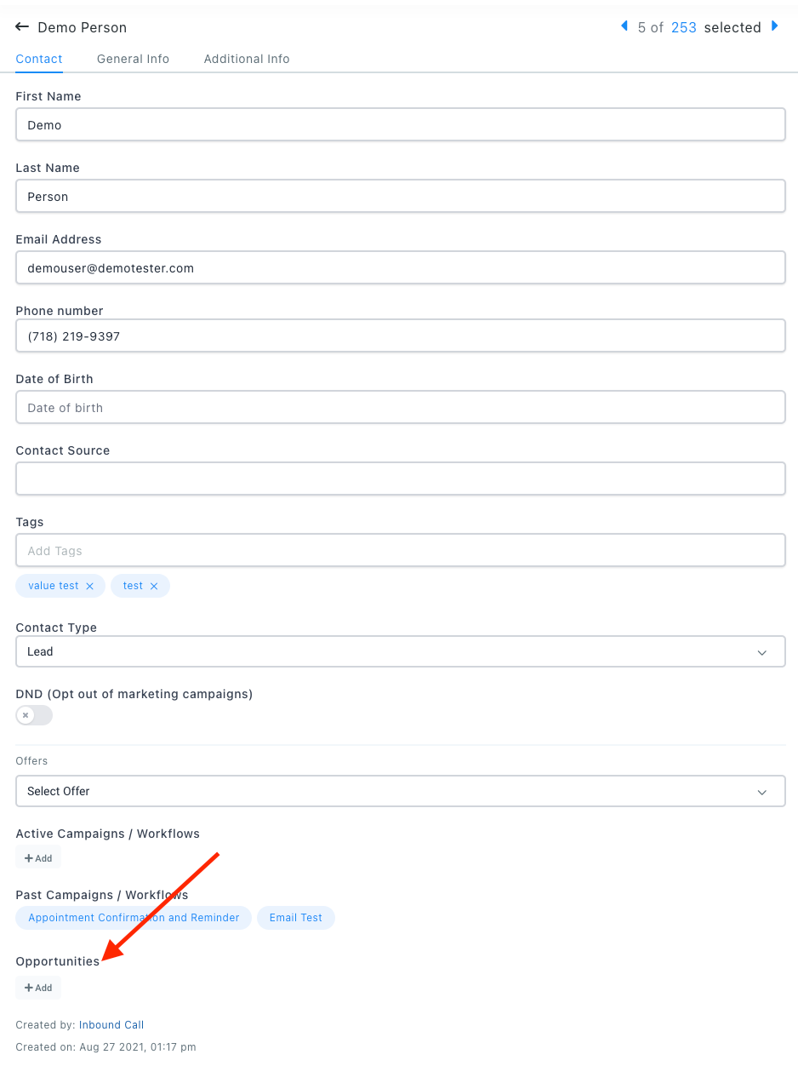Open Appointment Confirmation and Reminder campaign
The width and height of the screenshot is (798, 1066).
[x=134, y=918]
